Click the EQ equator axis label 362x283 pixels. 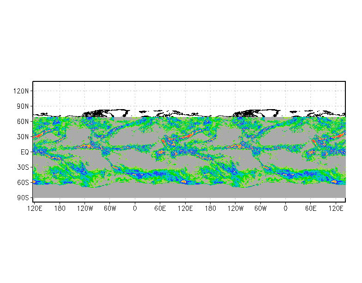tap(25, 152)
